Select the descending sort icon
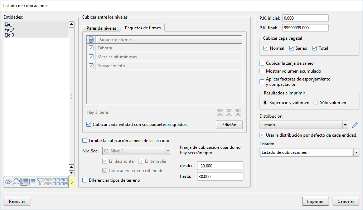363x210 pixels. click(x=24, y=182)
